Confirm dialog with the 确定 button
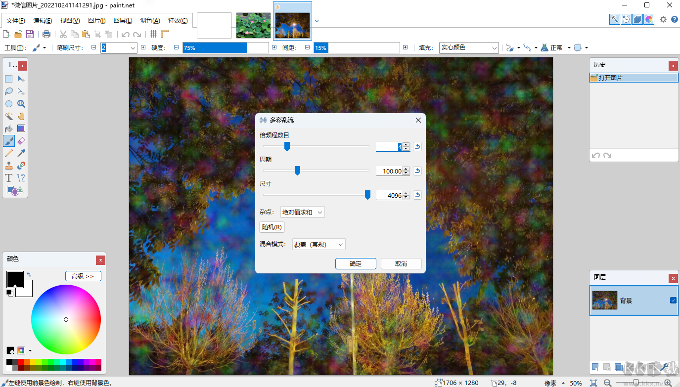This screenshot has height=387, width=680. 356,263
